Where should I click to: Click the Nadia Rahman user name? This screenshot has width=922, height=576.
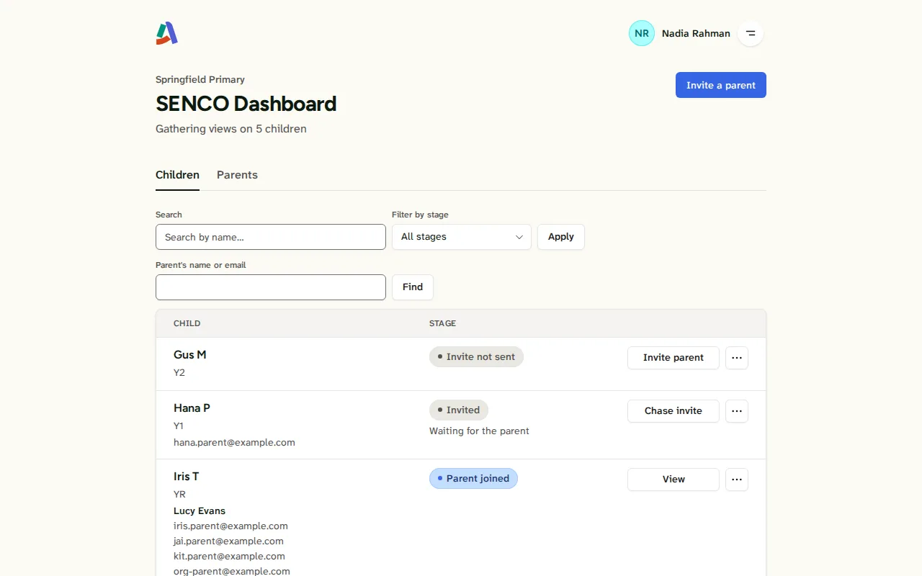click(696, 34)
